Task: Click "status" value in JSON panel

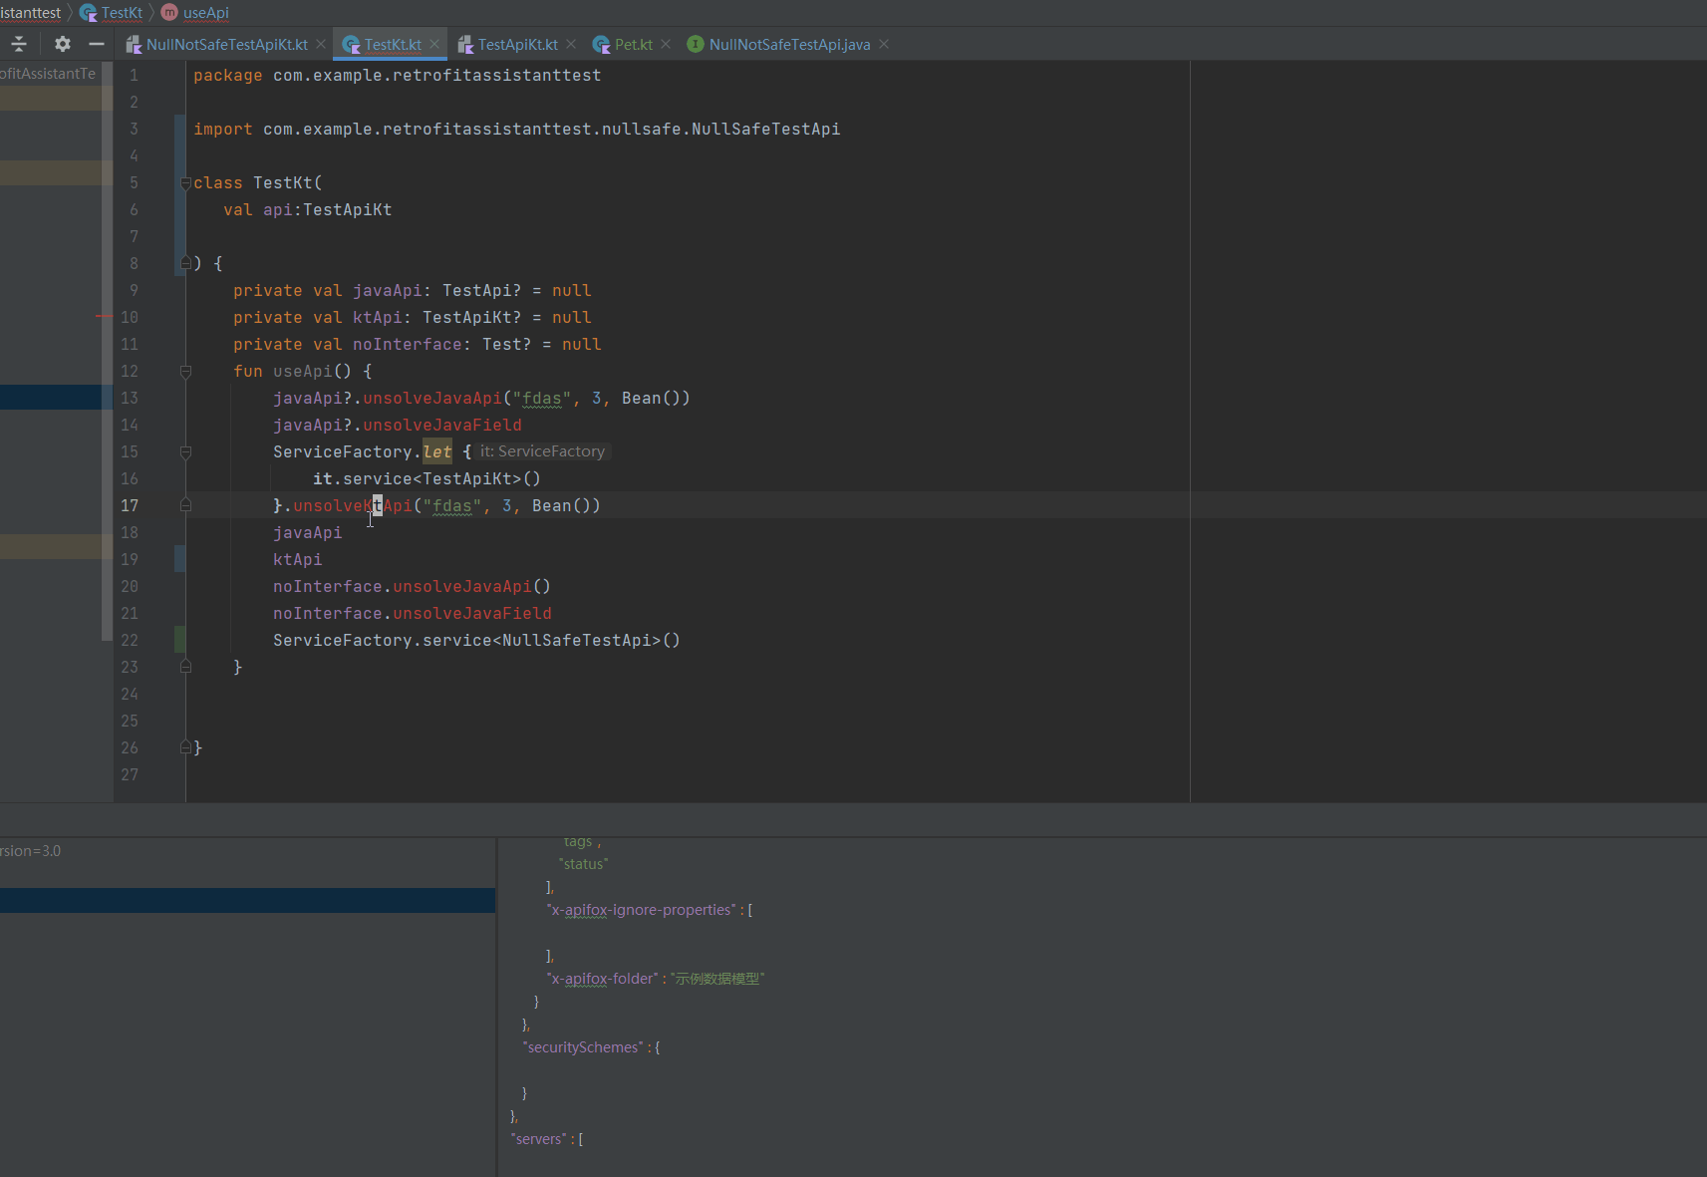Action: pyautogui.click(x=583, y=864)
